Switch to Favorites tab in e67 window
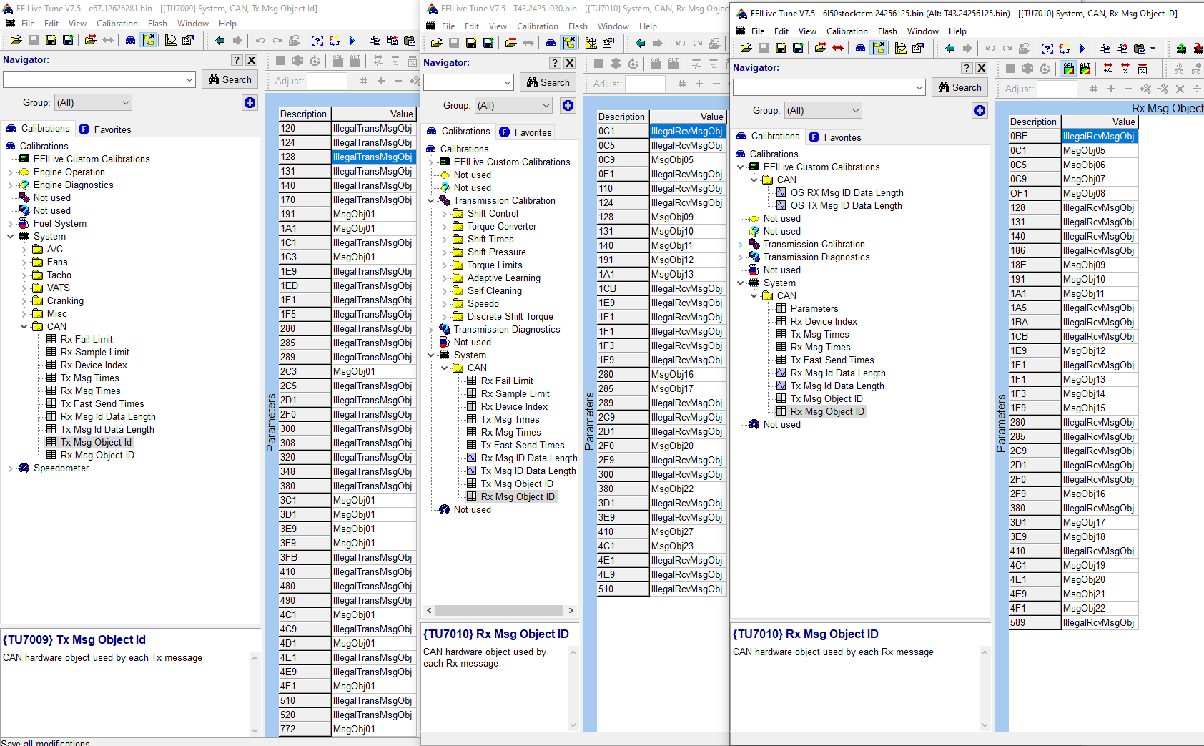Image resolution: width=1204 pixels, height=746 pixels. click(105, 129)
